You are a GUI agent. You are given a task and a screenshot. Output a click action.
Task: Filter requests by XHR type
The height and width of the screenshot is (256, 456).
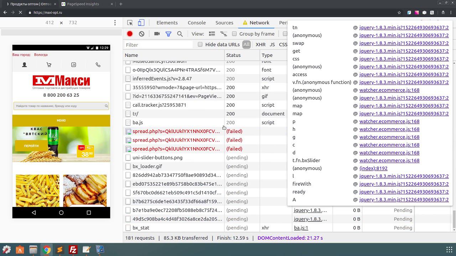(260, 44)
